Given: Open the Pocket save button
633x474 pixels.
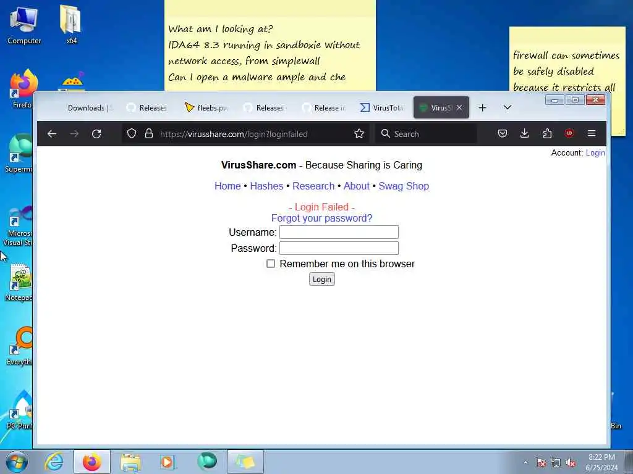Looking at the screenshot, I should tap(502, 133).
